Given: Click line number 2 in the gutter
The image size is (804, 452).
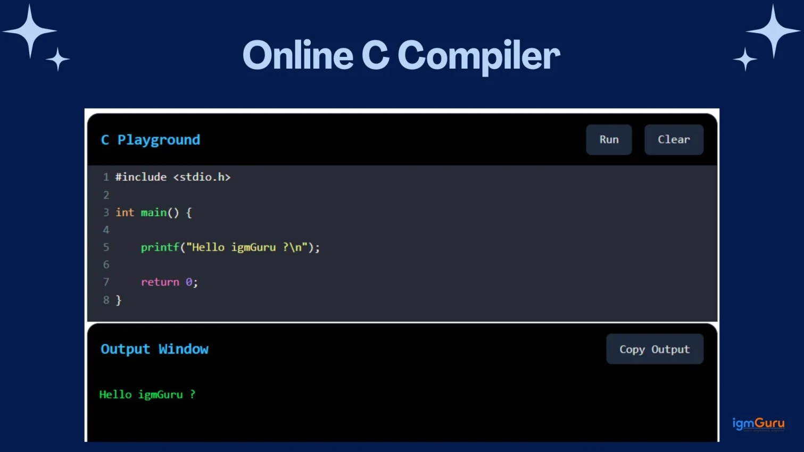Looking at the screenshot, I should [x=106, y=195].
